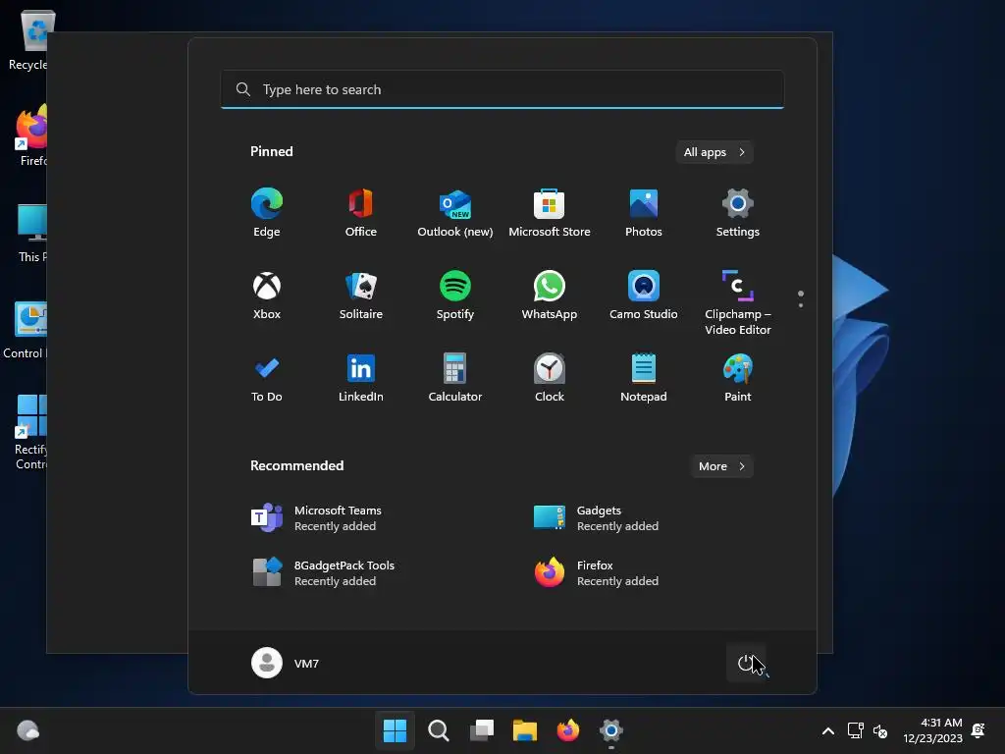Launch Office from the pinned apps
1005x754 pixels.
pyautogui.click(x=361, y=213)
